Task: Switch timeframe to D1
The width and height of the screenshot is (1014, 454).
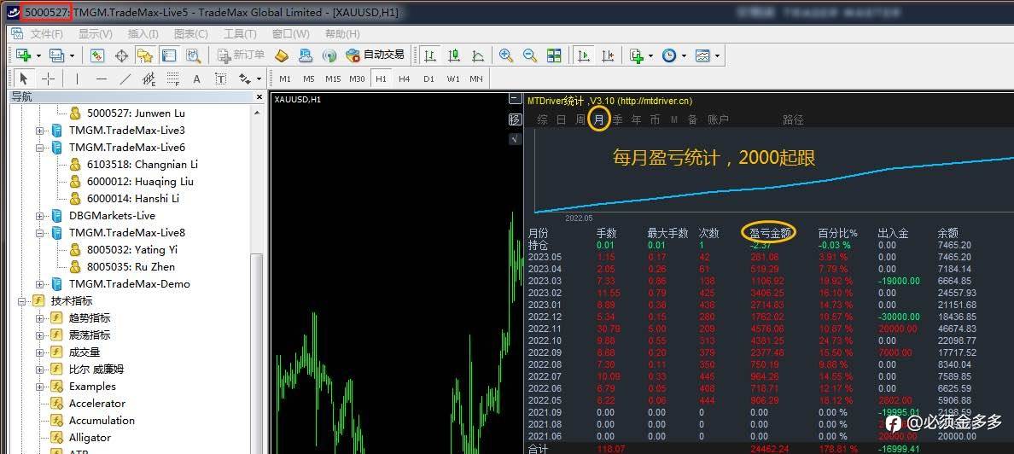Action: point(428,79)
